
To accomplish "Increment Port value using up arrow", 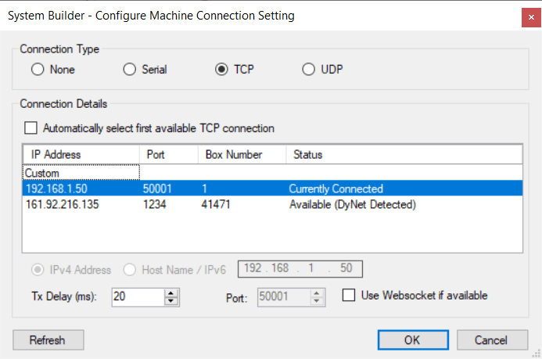I will pyautogui.click(x=317, y=293).
